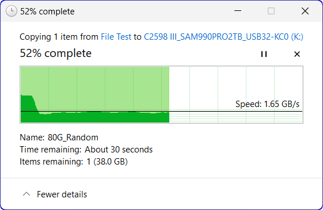
Task: Click the initial speed peak in graph
Action: 28,103
